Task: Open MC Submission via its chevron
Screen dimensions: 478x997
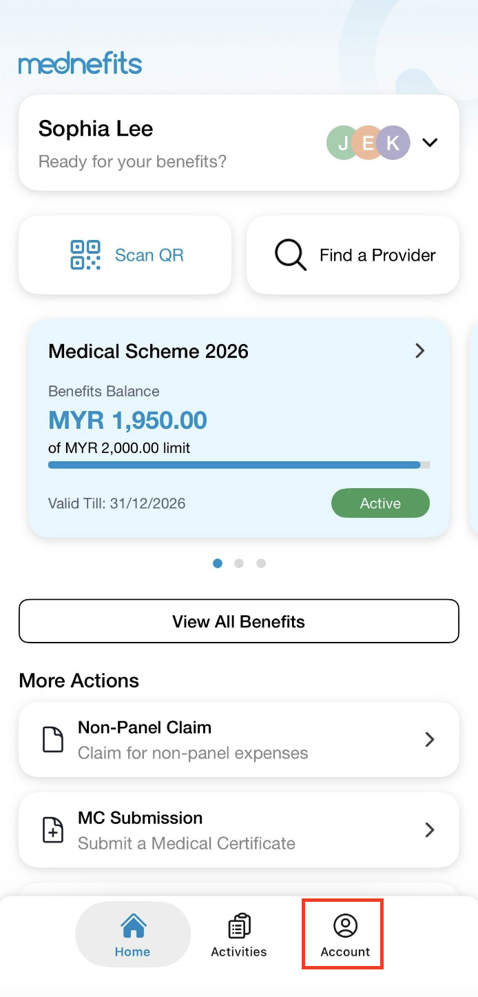Action: (430, 830)
